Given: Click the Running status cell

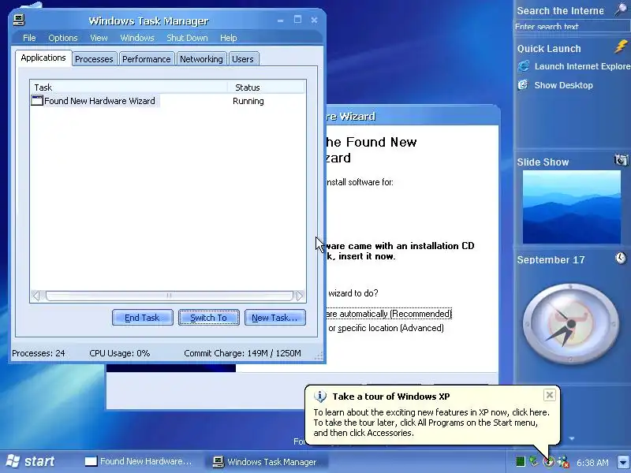Looking at the screenshot, I should [x=248, y=101].
